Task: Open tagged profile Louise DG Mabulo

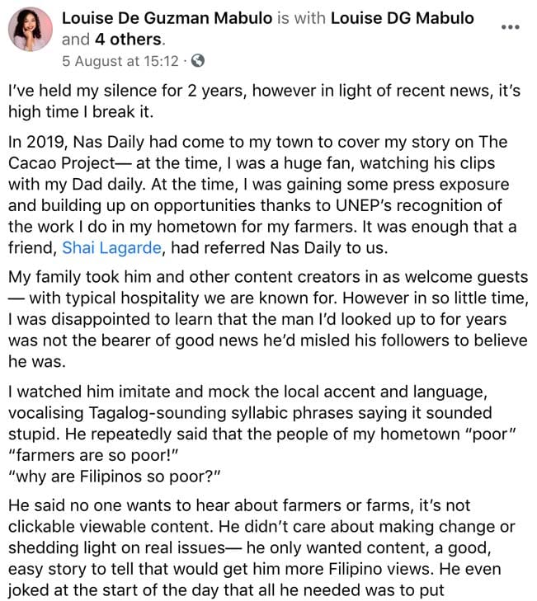Action: pos(402,18)
